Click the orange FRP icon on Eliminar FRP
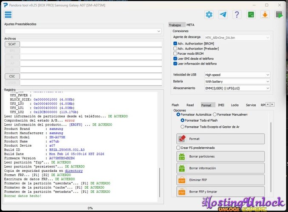This screenshot has height=212, width=288. (x=182, y=180)
